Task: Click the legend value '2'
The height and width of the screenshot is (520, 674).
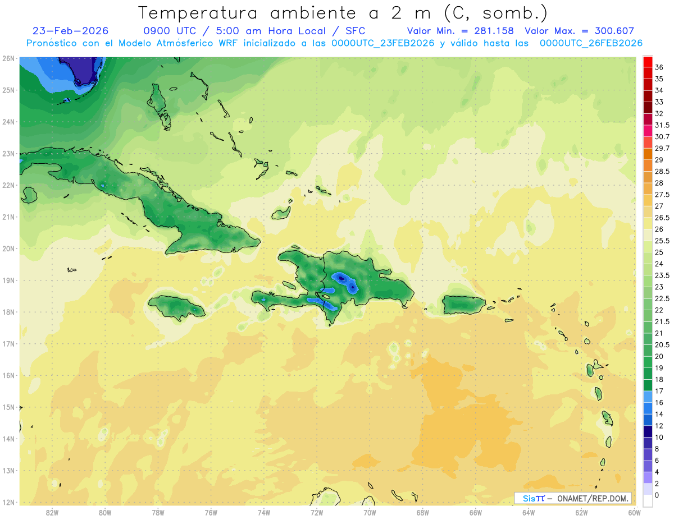Action: click(x=657, y=484)
